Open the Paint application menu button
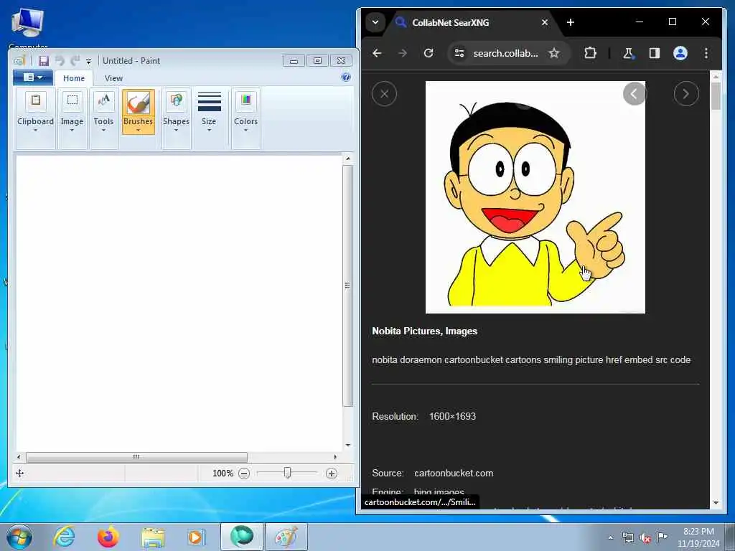Screen dimensions: 735x551 (x=33, y=77)
